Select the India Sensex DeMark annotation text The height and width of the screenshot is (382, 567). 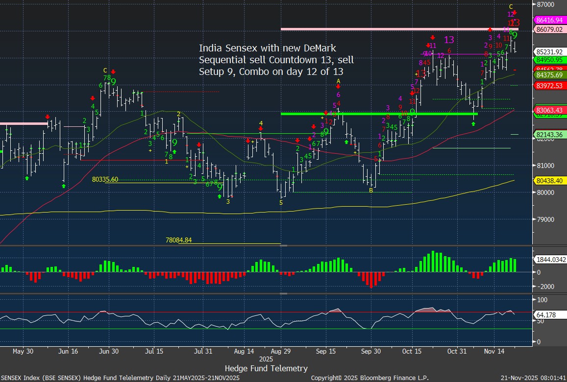point(276,59)
